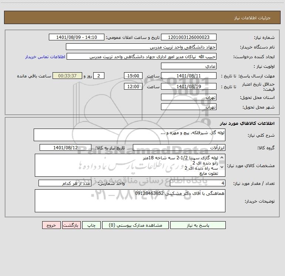Click the چاپ print button
Viewport: 285px width, 276px height.
(x=91, y=225)
